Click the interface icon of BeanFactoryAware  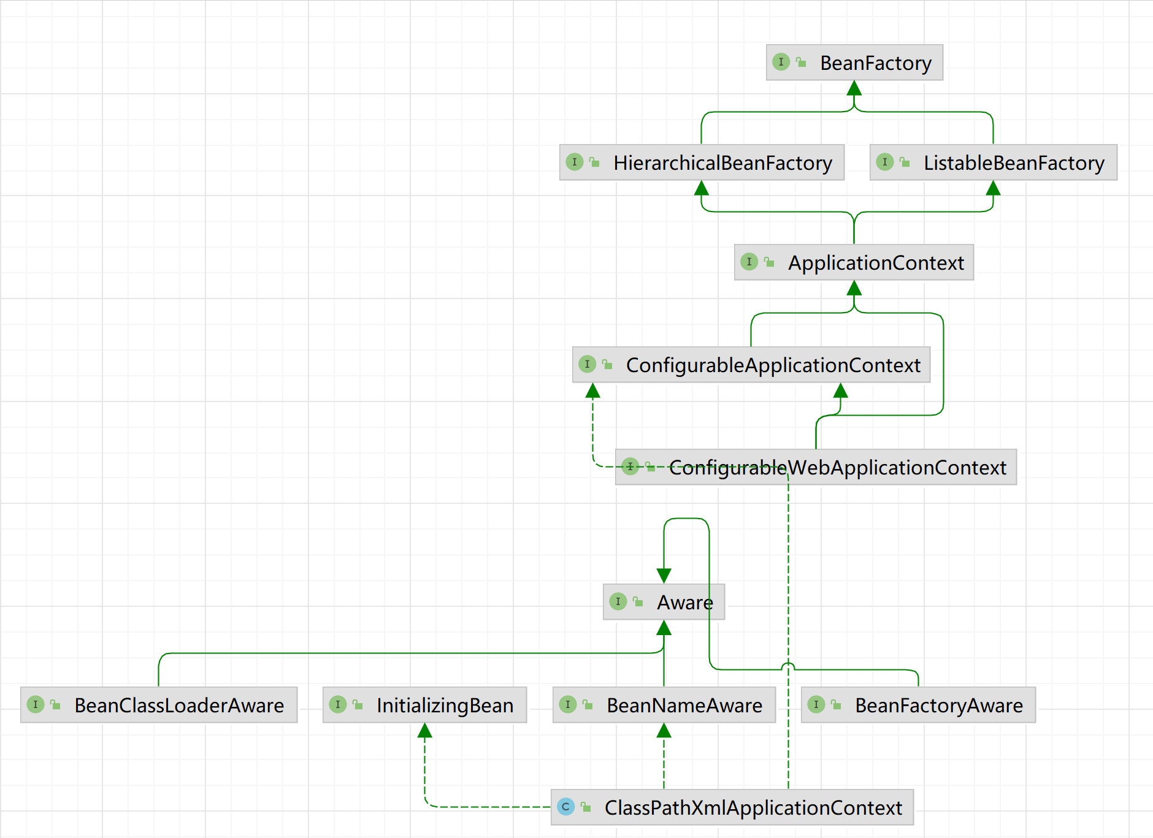(x=816, y=704)
